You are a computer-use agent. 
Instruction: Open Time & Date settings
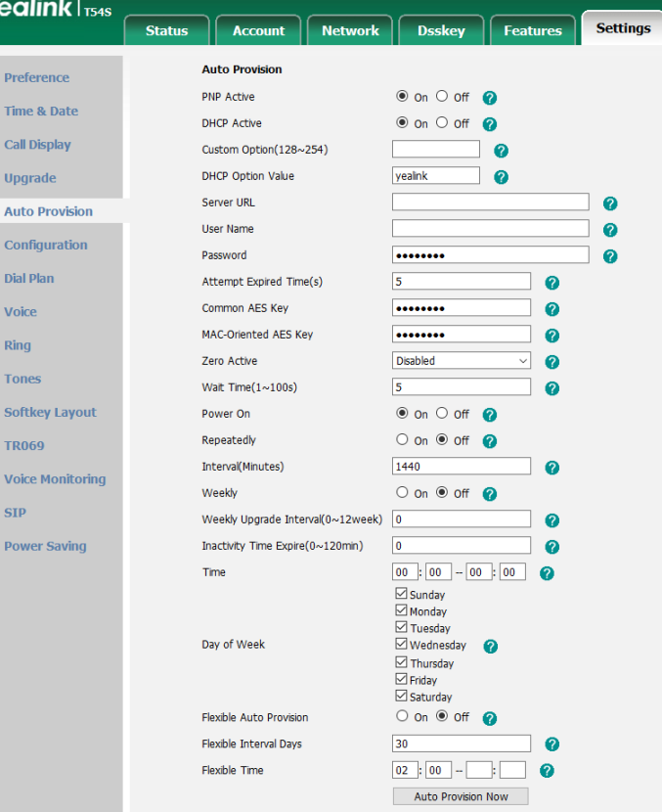(41, 112)
